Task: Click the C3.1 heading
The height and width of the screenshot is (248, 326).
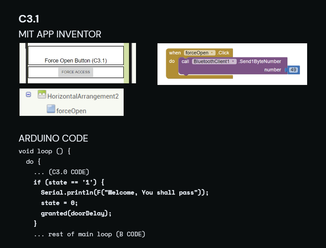Action: point(29,19)
